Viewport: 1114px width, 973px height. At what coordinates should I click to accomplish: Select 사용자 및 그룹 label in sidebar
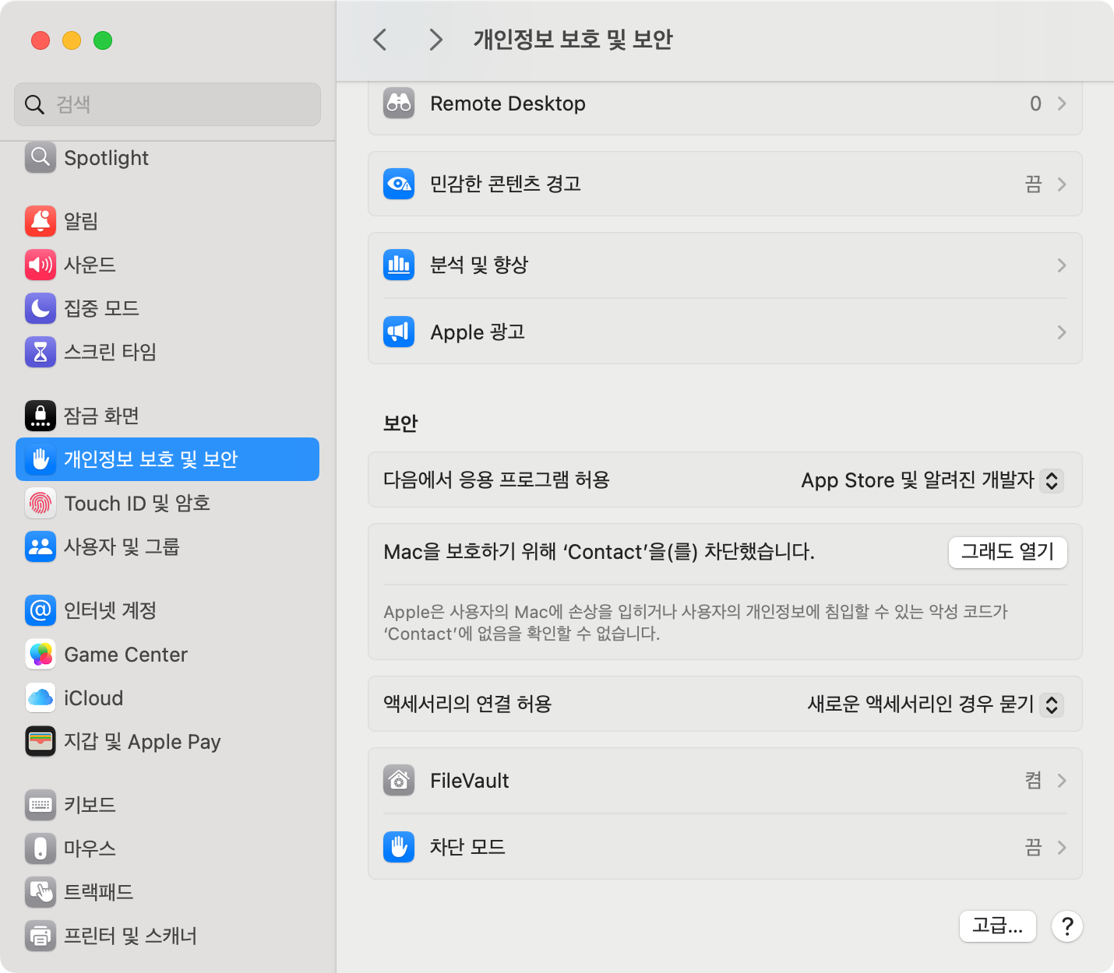(x=122, y=546)
